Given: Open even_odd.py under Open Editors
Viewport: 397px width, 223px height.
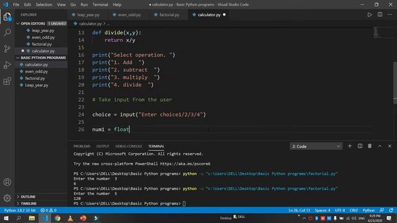Looking at the screenshot, I should [42, 37].
